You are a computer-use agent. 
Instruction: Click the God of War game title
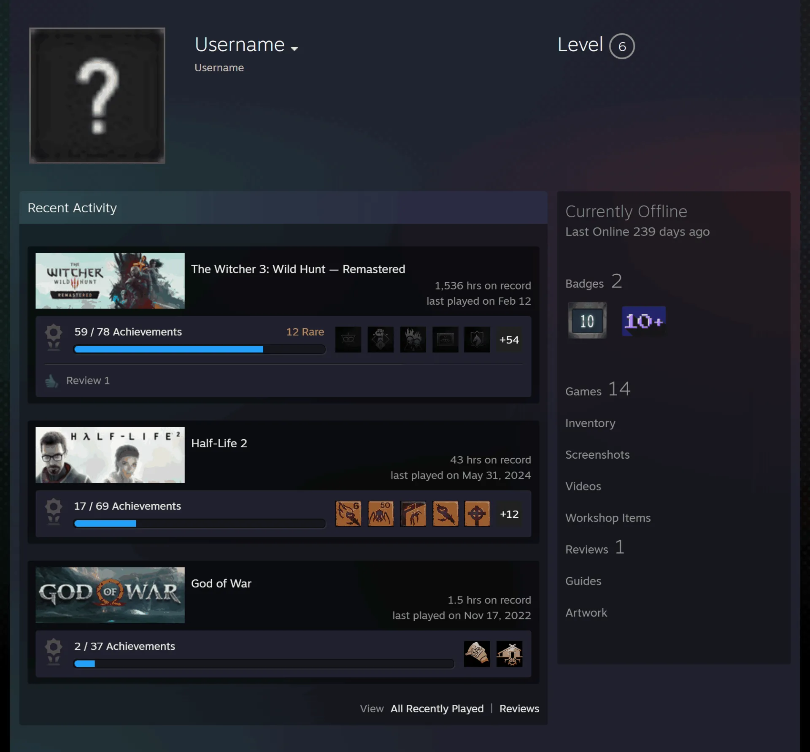click(221, 583)
